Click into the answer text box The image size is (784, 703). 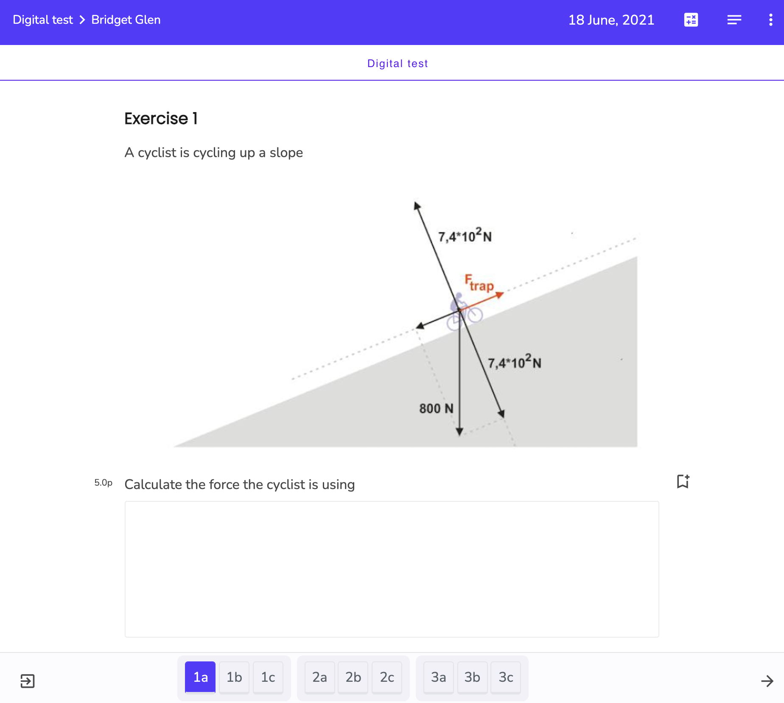pyautogui.click(x=392, y=569)
